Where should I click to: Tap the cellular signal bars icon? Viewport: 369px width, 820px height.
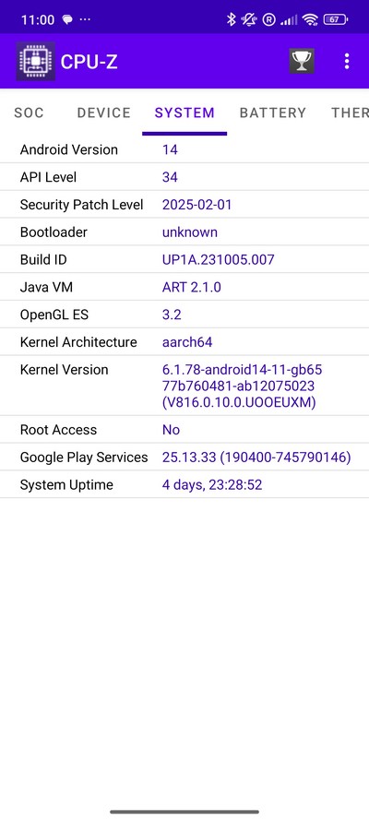click(x=289, y=20)
